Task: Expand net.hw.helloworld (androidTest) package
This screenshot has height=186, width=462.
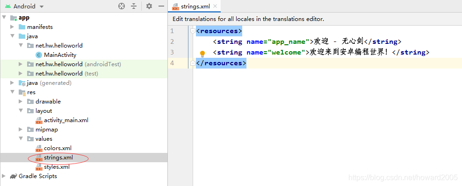Action: (21, 64)
